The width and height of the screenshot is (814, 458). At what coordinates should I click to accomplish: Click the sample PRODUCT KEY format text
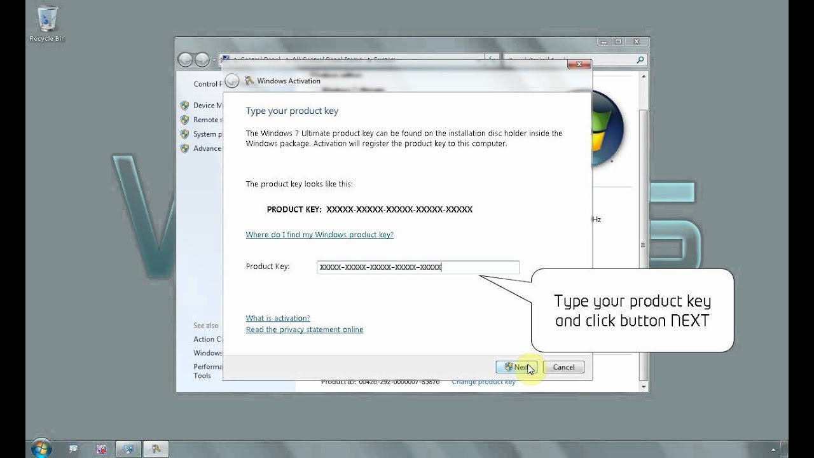(369, 209)
